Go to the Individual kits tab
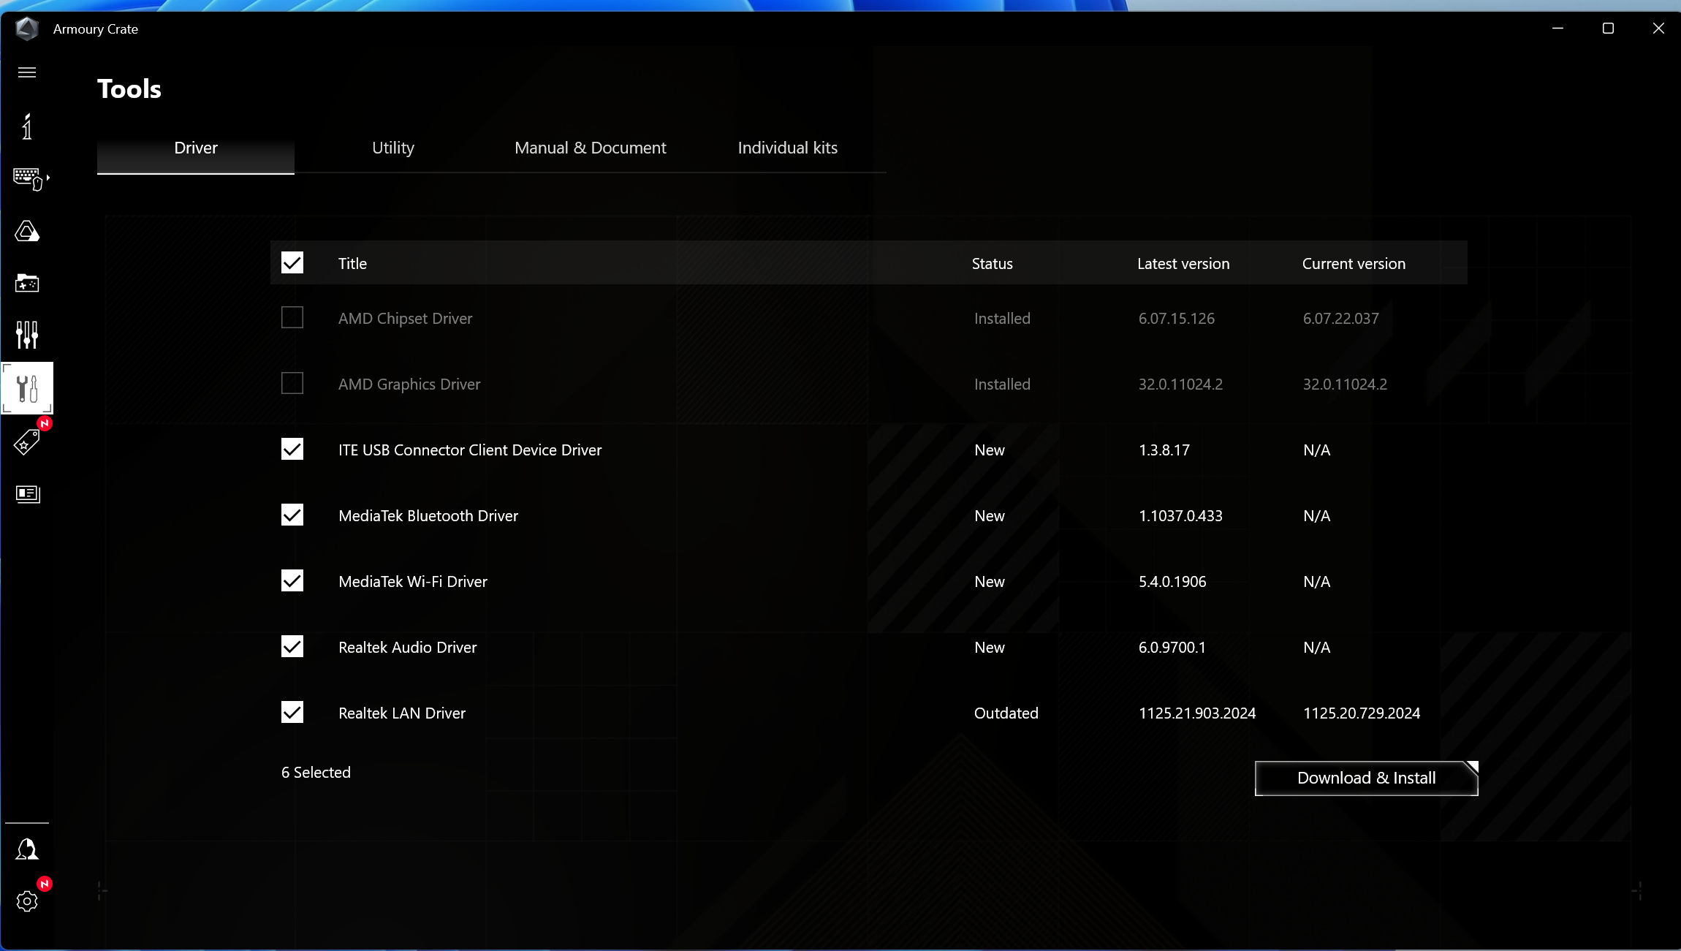The image size is (1681, 951). [x=787, y=148]
